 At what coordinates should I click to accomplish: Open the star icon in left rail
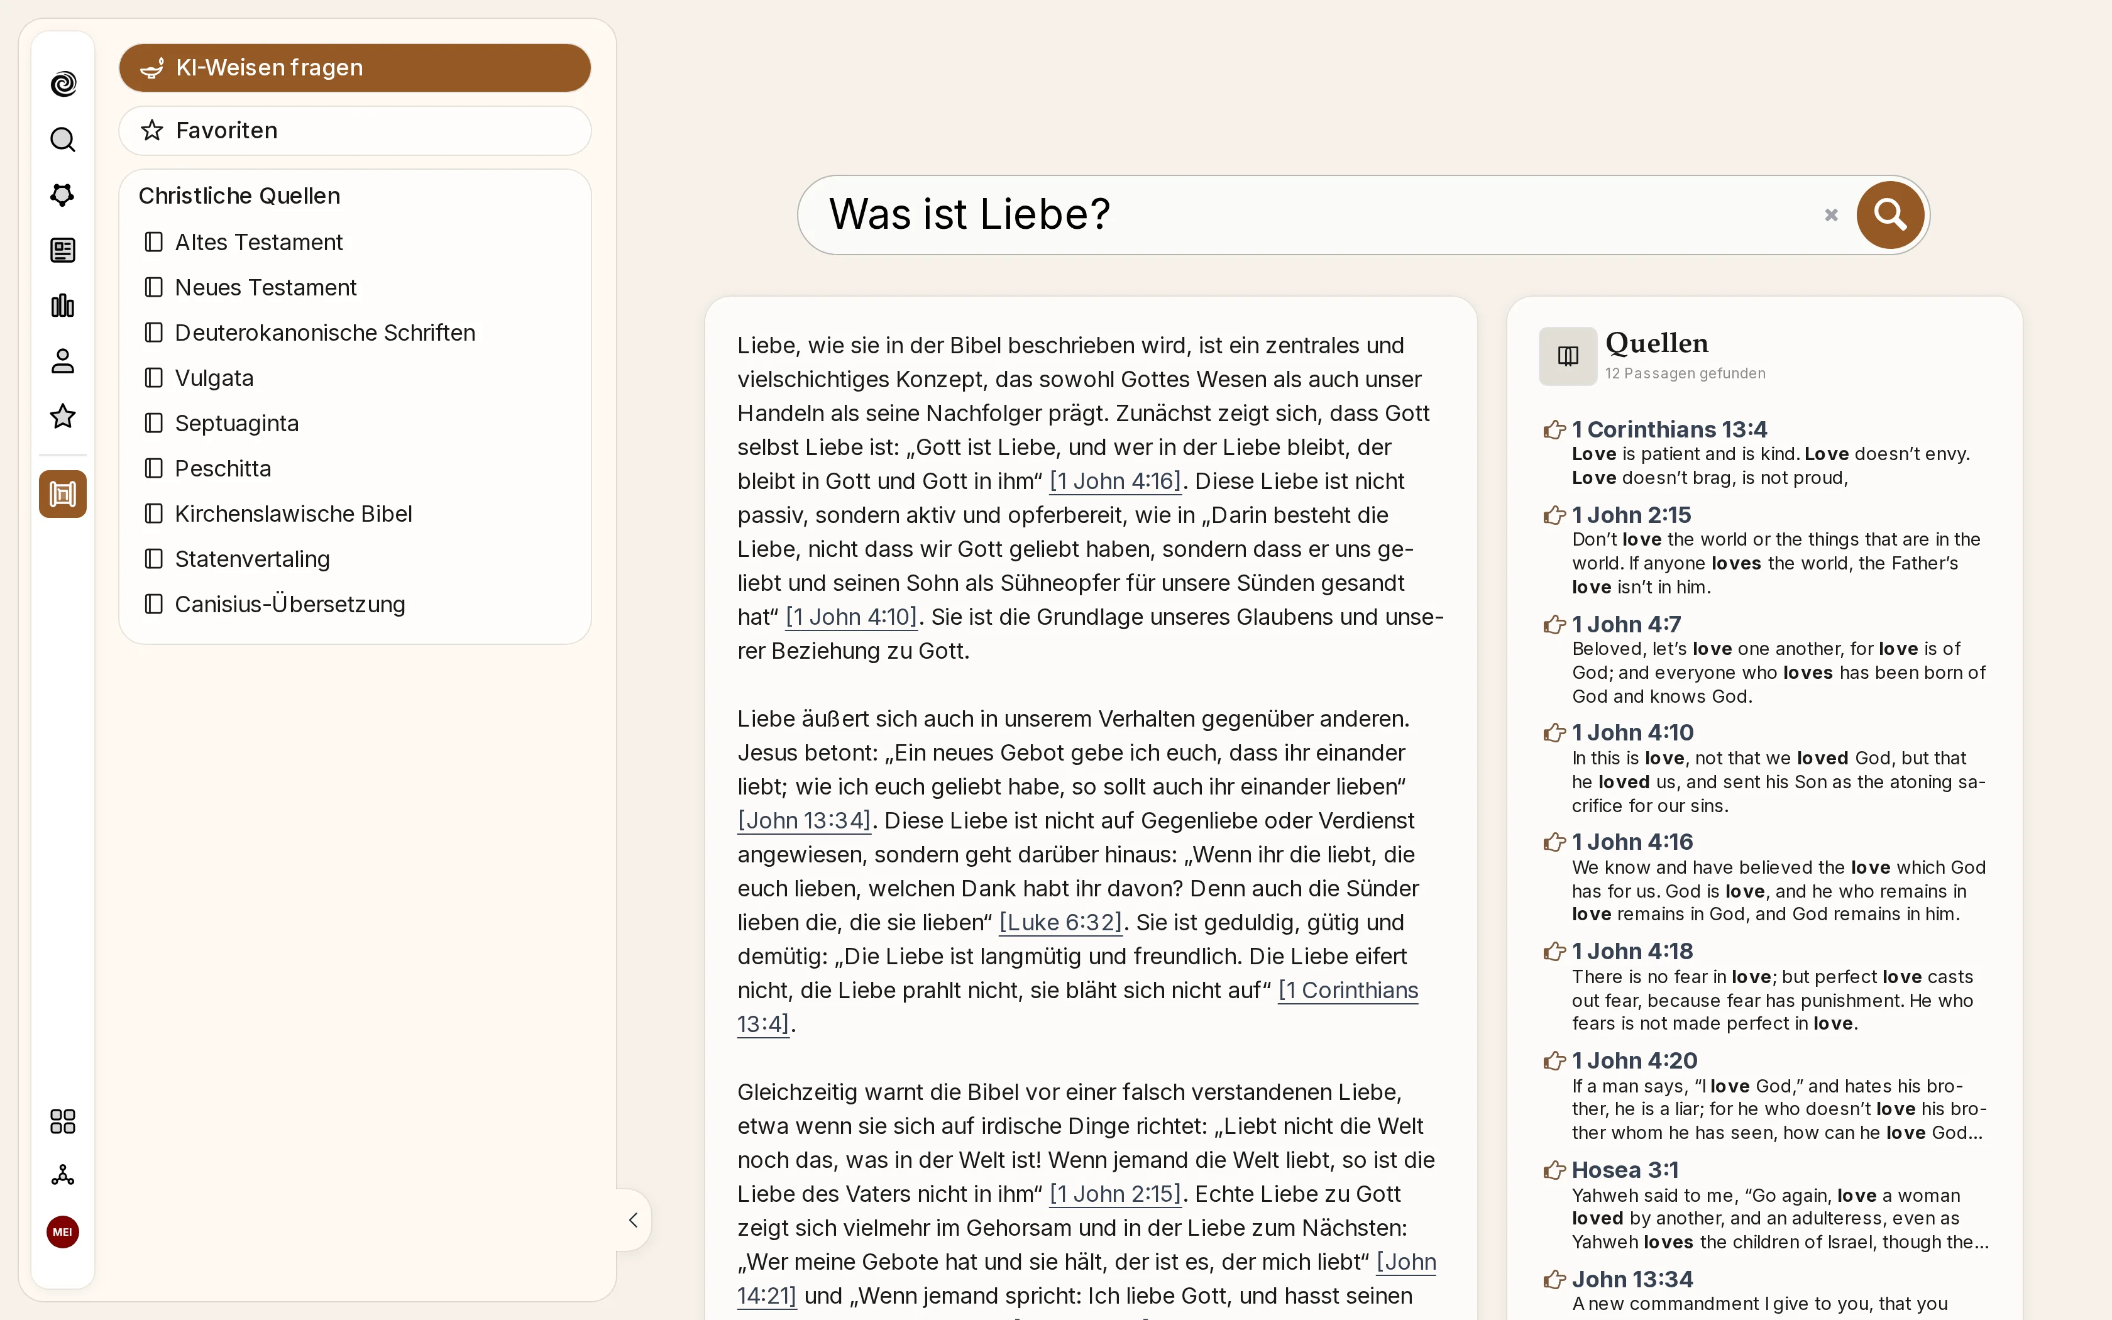tap(63, 416)
